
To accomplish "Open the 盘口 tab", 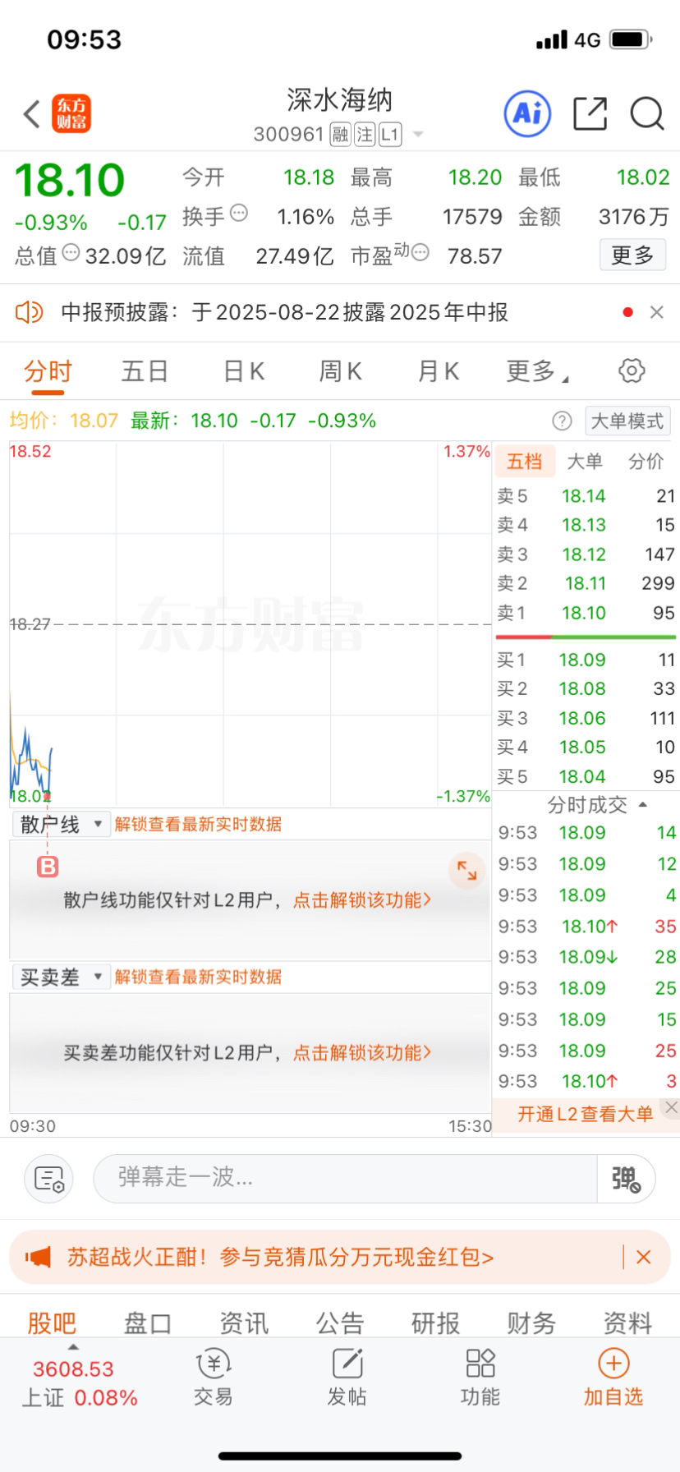I will click(148, 1322).
